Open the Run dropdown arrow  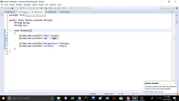(44, 8)
